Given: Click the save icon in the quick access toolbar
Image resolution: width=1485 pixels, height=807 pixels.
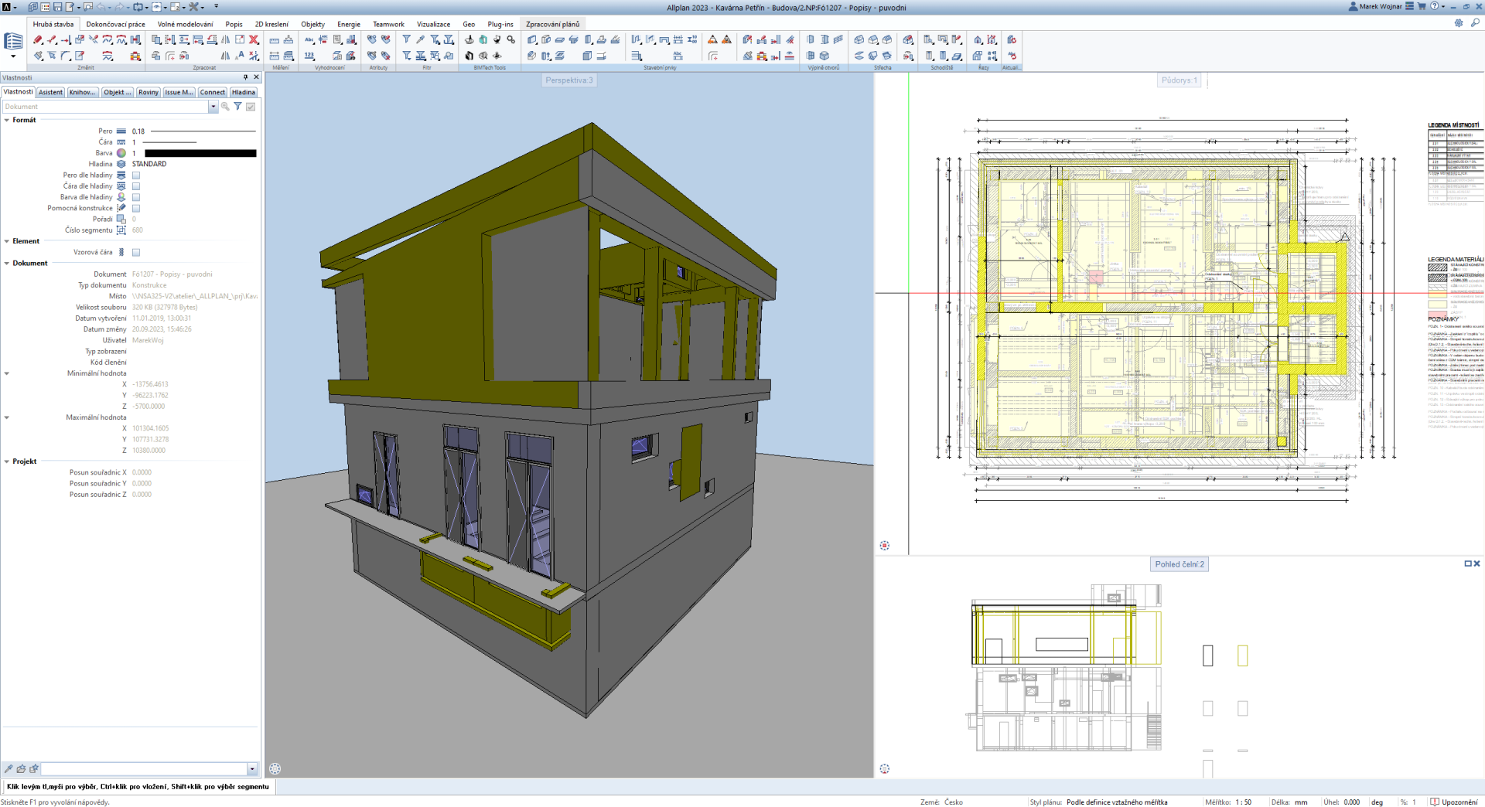Looking at the screenshot, I should pyautogui.click(x=57, y=7).
